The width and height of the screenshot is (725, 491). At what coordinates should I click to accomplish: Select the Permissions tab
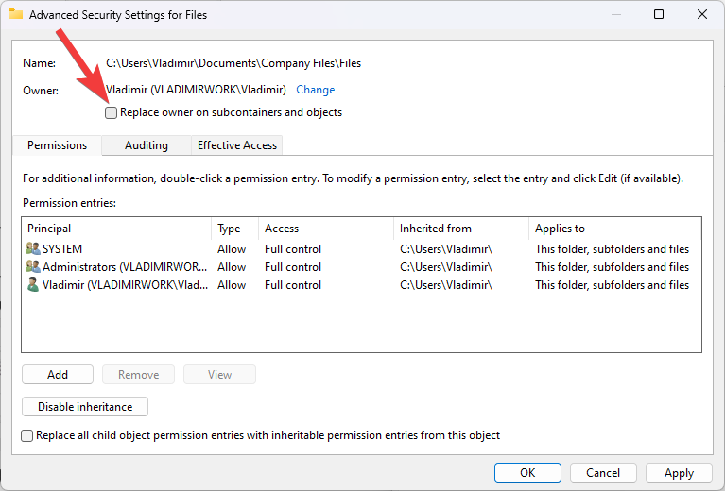[57, 145]
